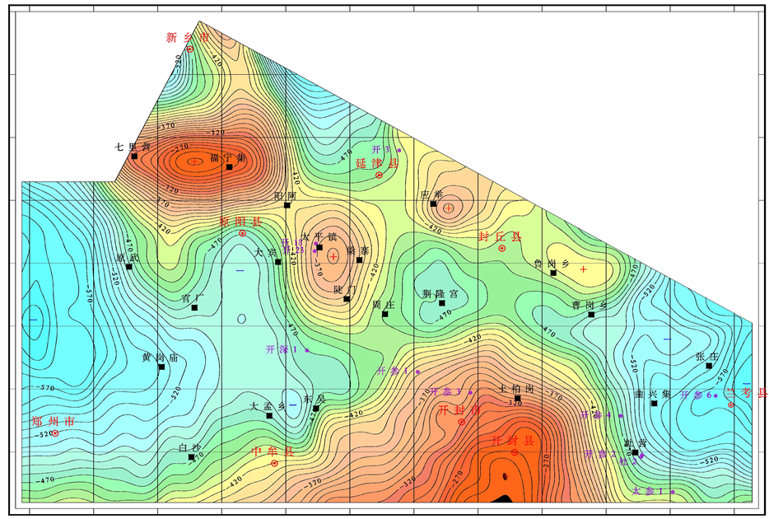Image resolution: width=769 pixels, height=519 pixels.
Task: Select the 兰考县 red circle marker
Action: [x=731, y=404]
